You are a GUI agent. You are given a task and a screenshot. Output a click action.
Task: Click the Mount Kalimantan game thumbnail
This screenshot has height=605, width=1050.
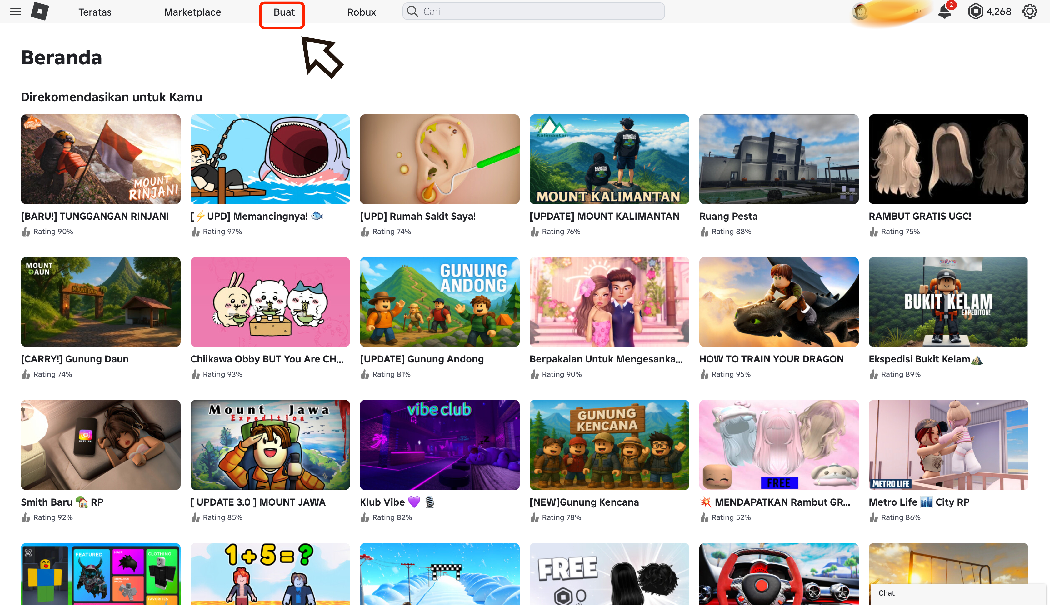pyautogui.click(x=609, y=159)
